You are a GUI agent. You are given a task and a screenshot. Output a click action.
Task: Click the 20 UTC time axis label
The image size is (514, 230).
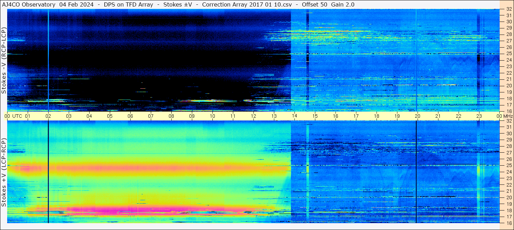pyautogui.click(x=418, y=116)
